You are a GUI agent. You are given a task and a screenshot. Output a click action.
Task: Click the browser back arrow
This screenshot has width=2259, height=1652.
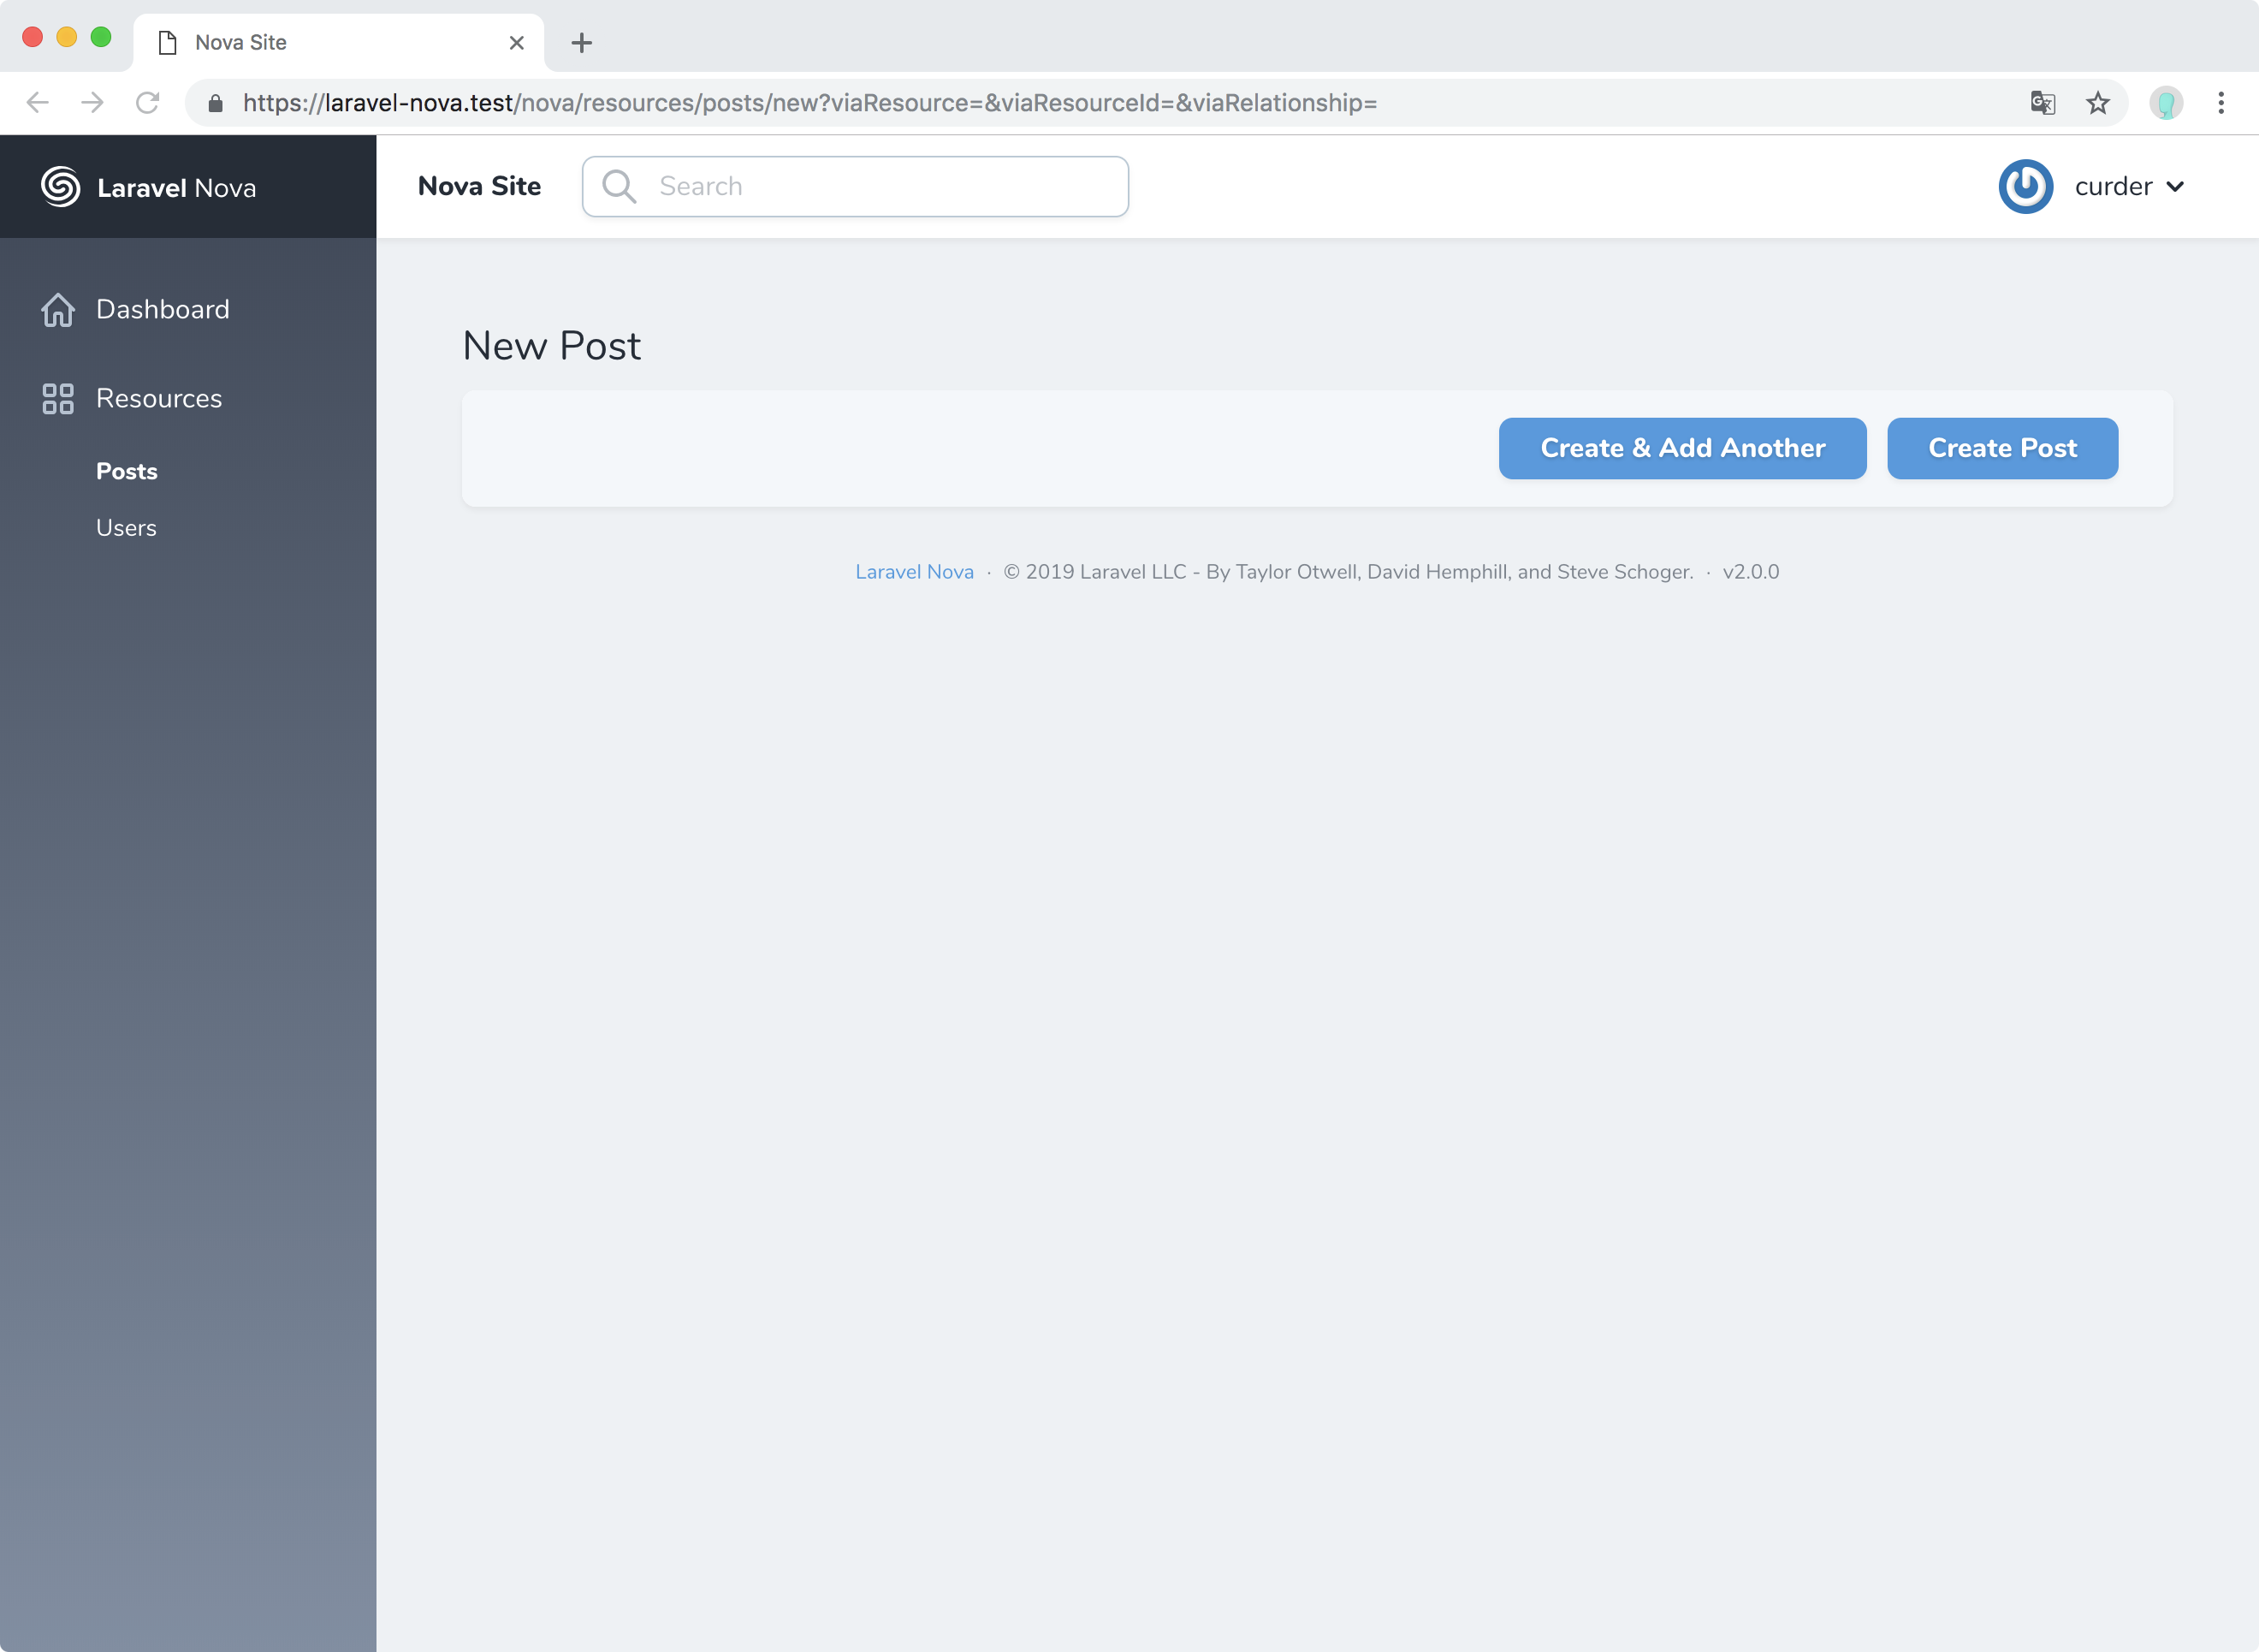38,103
